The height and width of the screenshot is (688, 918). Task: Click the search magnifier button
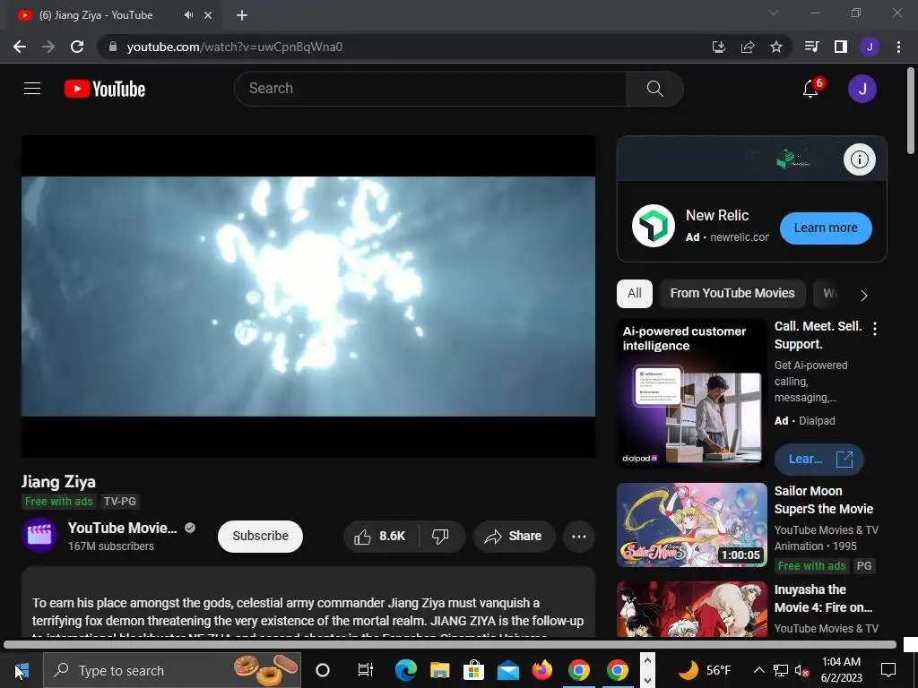click(x=654, y=89)
